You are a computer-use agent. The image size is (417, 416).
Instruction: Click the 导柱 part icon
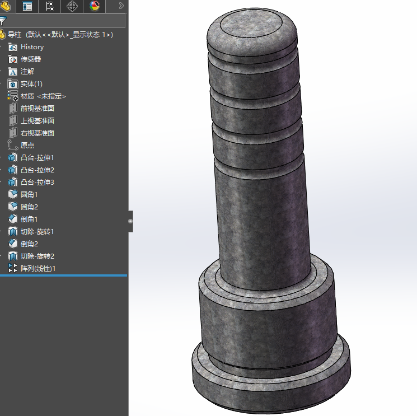(x=2, y=35)
